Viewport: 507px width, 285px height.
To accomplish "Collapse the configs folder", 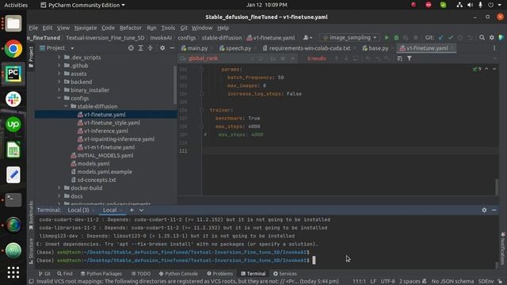I will click(x=59, y=98).
